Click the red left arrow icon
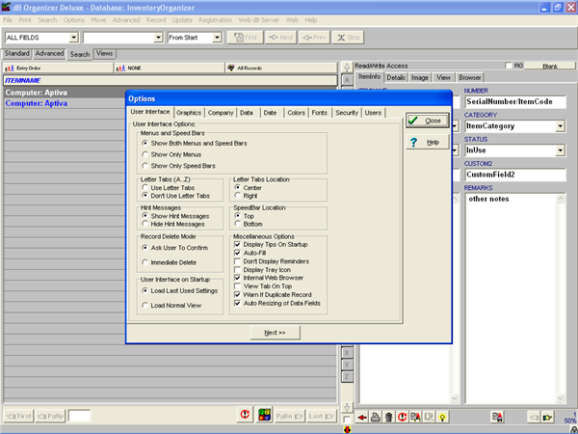 pyautogui.click(x=362, y=418)
